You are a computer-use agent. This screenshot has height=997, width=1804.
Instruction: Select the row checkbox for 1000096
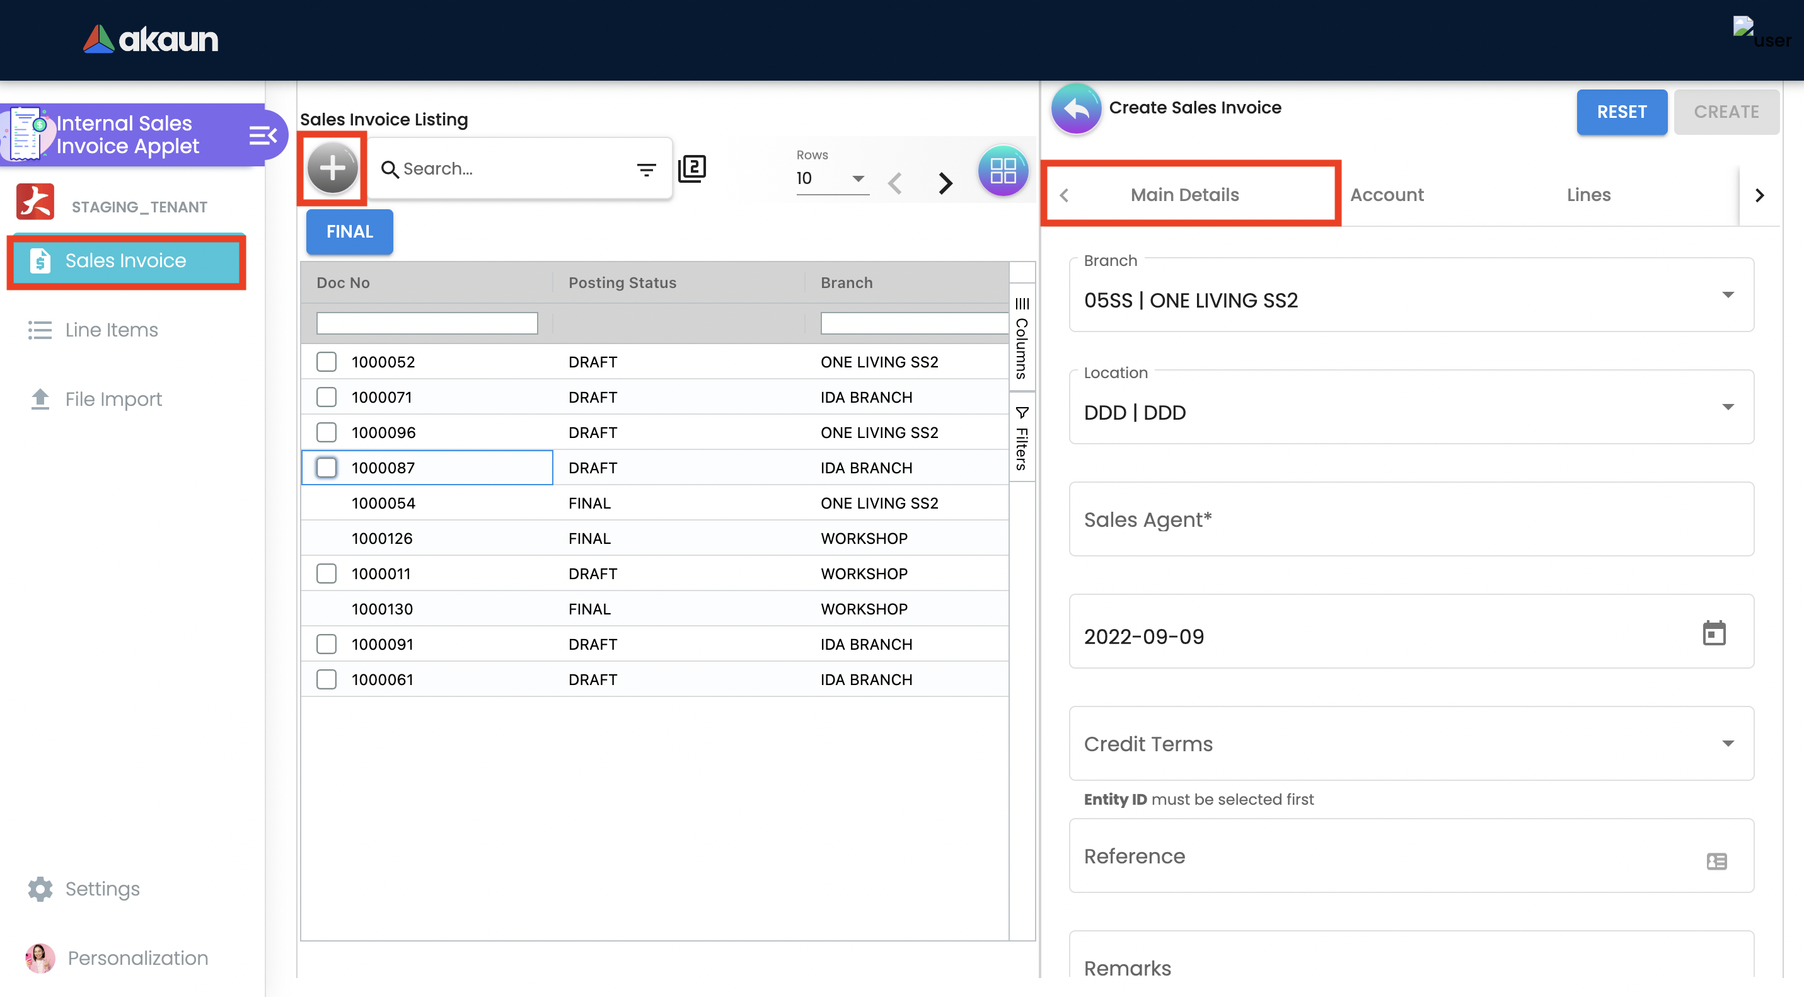pos(327,432)
